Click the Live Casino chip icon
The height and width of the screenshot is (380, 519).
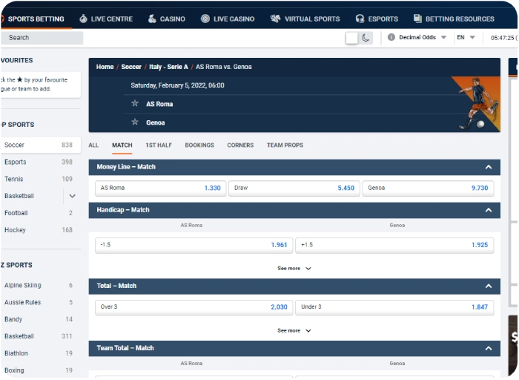coord(205,19)
